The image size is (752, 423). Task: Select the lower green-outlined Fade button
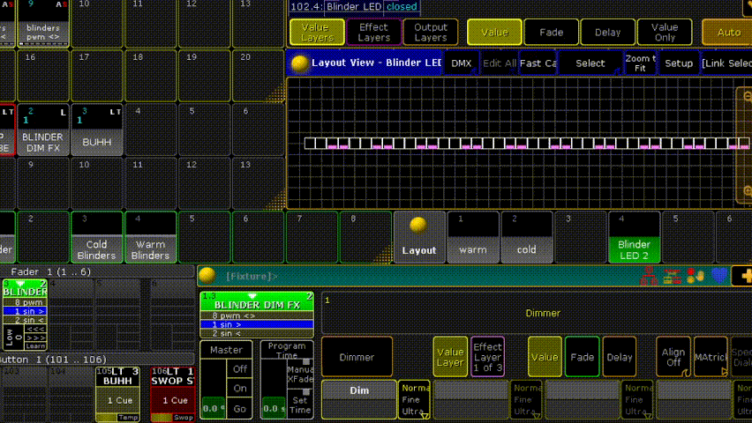tap(582, 357)
